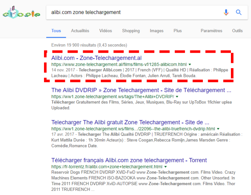This screenshot has width=251, height=195.
Task: Open the Paramètres menu
Action: point(211,31)
